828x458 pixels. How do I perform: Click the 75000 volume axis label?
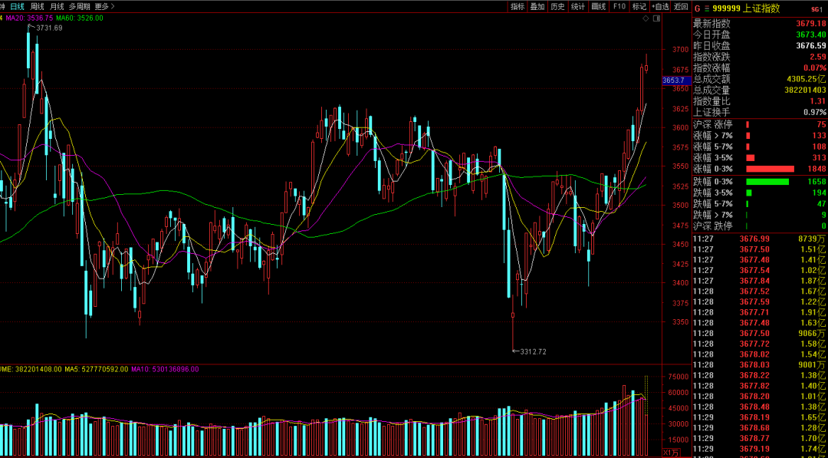pos(678,377)
